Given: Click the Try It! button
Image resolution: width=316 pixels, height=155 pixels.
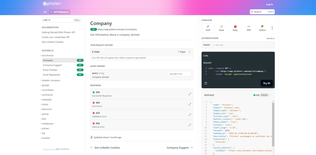Looking at the screenshot, I should tap(267, 83).
